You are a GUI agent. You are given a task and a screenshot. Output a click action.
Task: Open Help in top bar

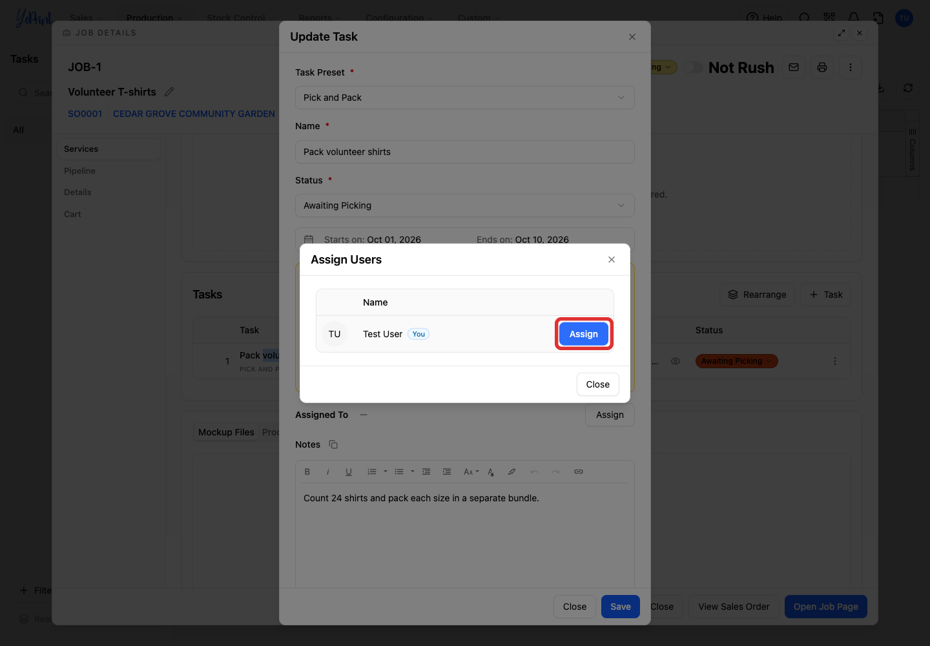(x=764, y=18)
